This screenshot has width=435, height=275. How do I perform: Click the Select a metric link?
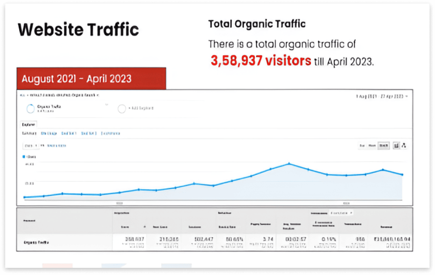56,146
